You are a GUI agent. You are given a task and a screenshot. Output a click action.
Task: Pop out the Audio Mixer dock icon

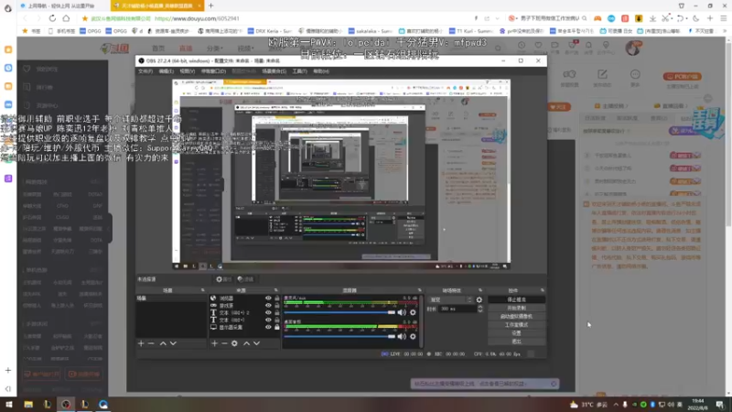coord(420,290)
